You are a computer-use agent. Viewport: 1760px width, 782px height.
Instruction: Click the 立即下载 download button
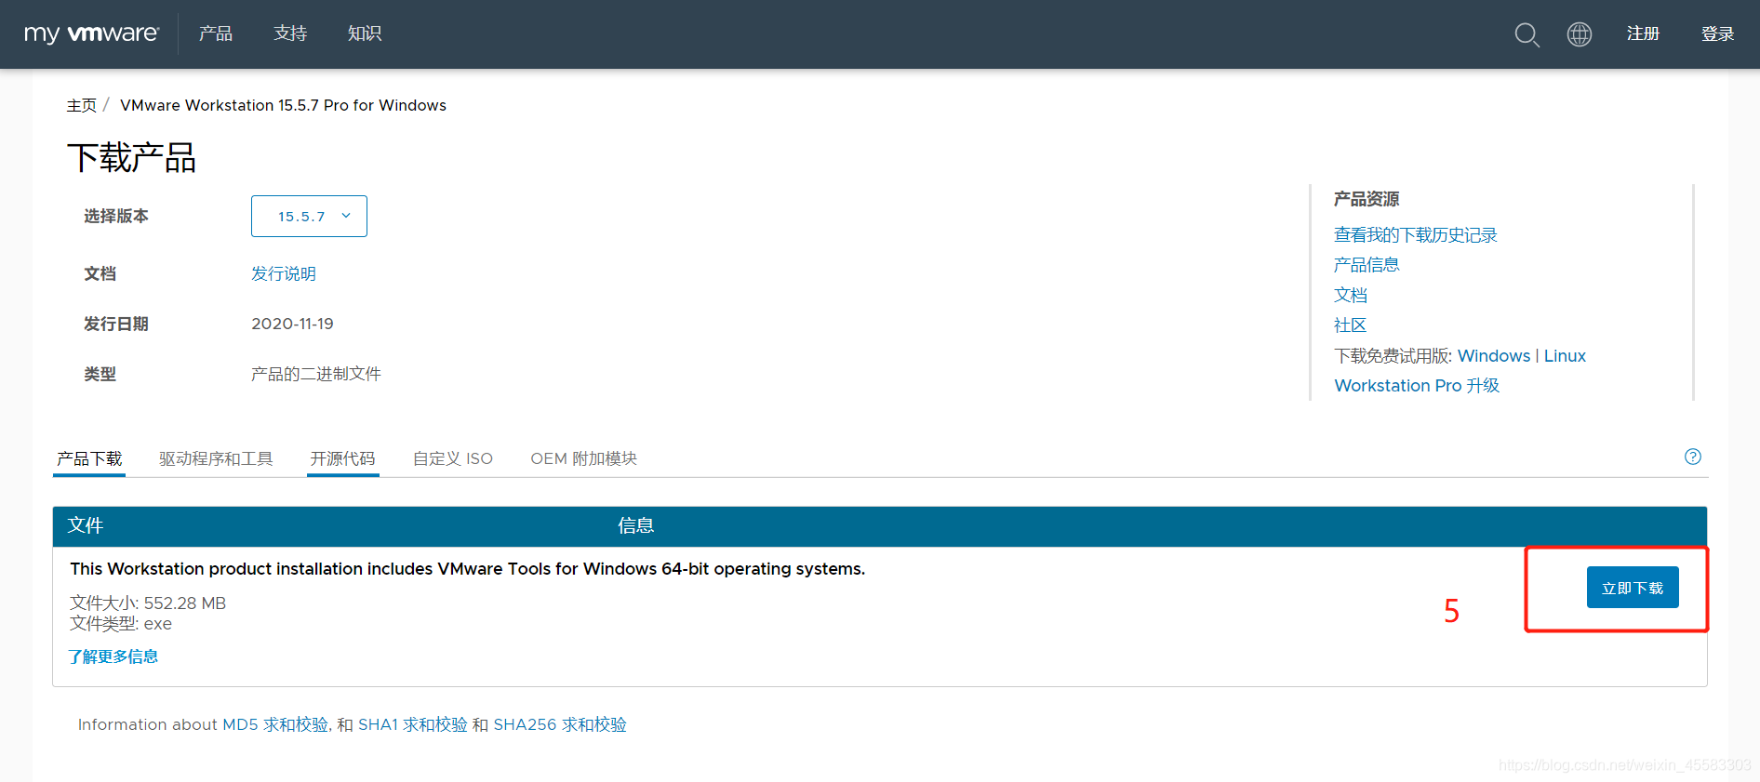1633,588
